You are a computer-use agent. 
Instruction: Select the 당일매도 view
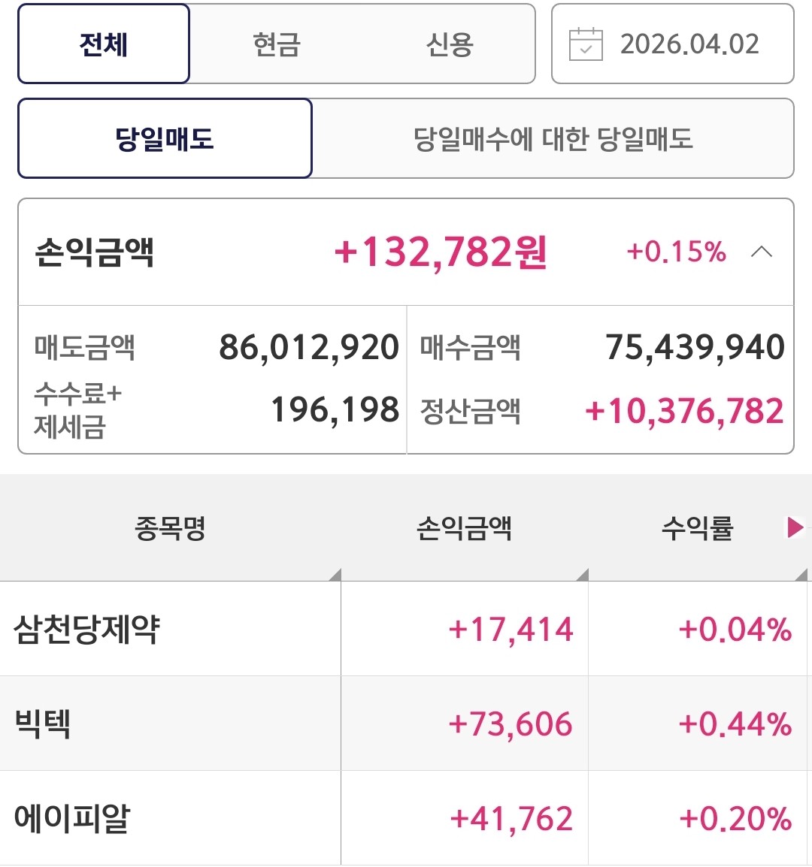click(x=165, y=139)
